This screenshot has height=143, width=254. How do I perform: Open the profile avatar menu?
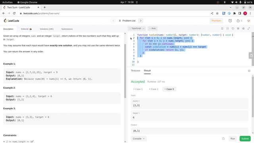(x=249, y=21)
